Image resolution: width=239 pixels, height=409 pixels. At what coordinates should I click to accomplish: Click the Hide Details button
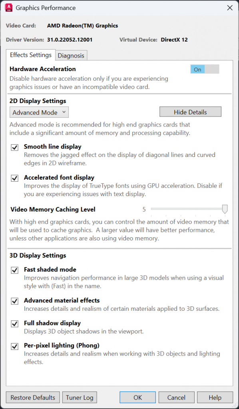point(191,112)
